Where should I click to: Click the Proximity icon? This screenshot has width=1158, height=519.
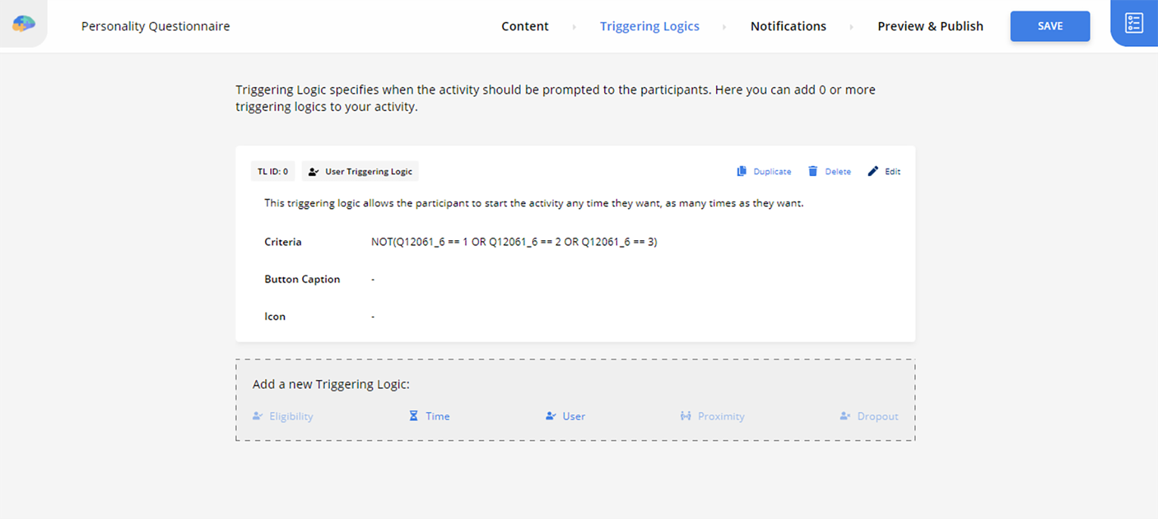tap(686, 416)
